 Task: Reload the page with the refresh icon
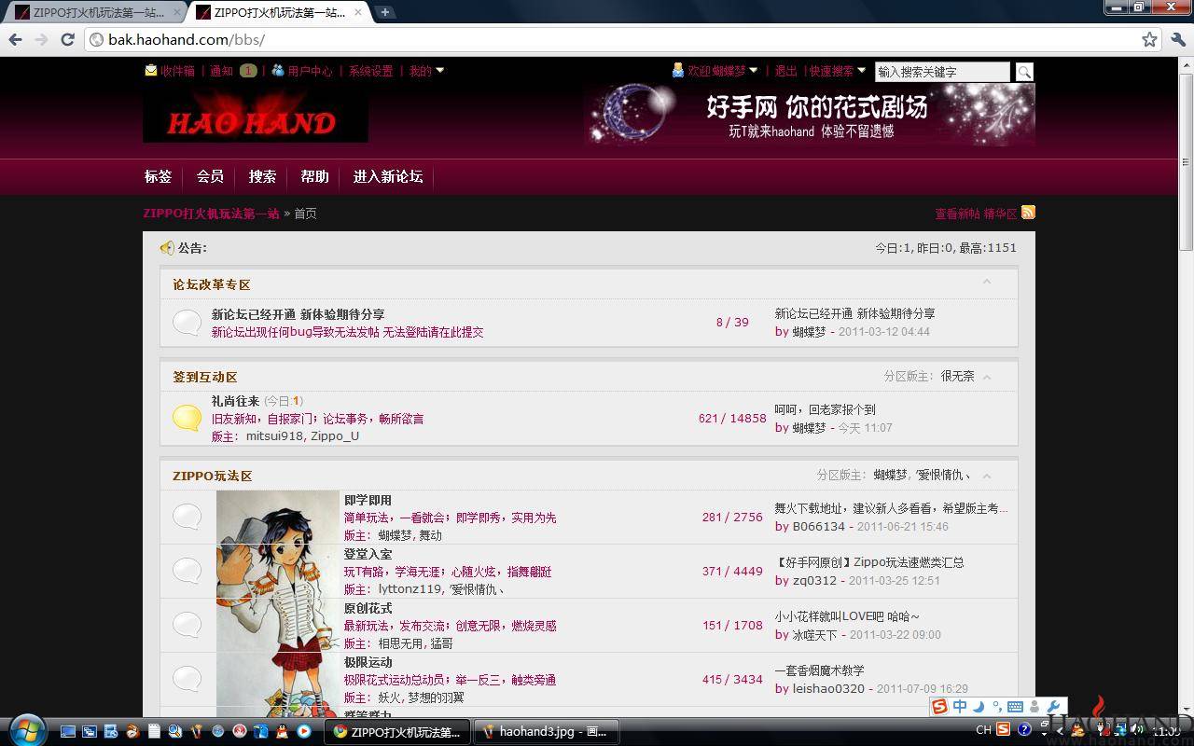(x=67, y=39)
